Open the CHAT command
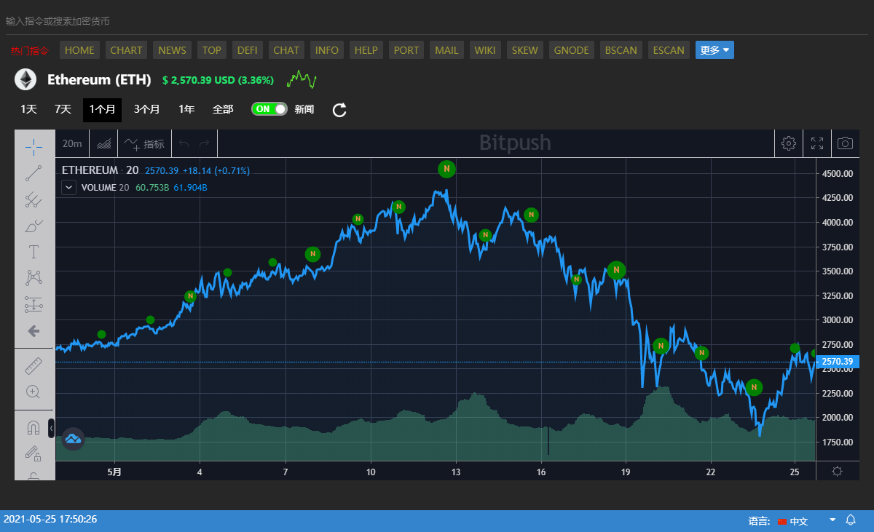This screenshot has width=874, height=532. point(286,50)
